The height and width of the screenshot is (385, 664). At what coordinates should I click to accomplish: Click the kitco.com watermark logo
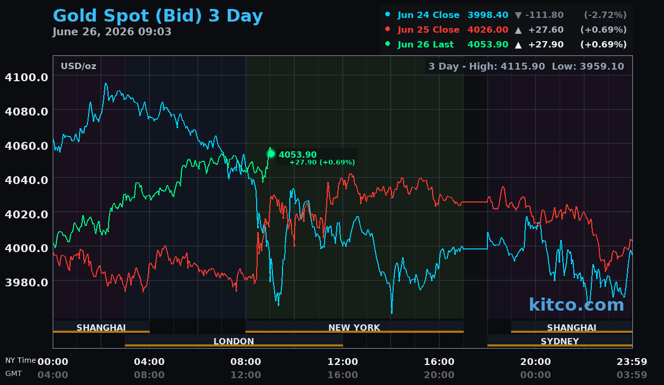[576, 305]
